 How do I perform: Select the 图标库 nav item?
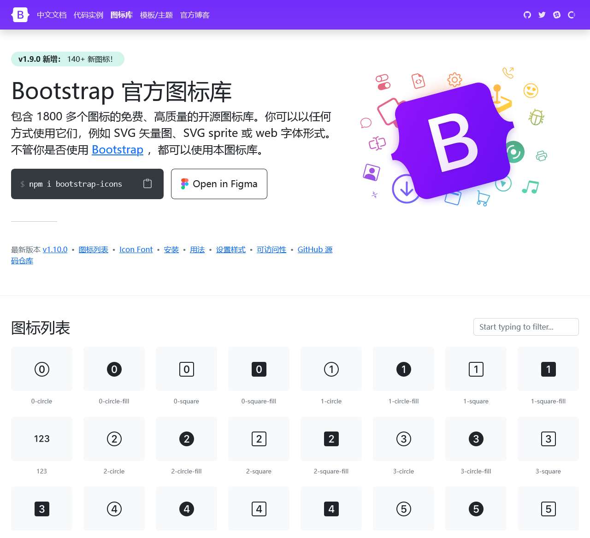(x=122, y=15)
